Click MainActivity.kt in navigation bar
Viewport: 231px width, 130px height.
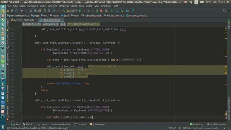(x=136, y=16)
